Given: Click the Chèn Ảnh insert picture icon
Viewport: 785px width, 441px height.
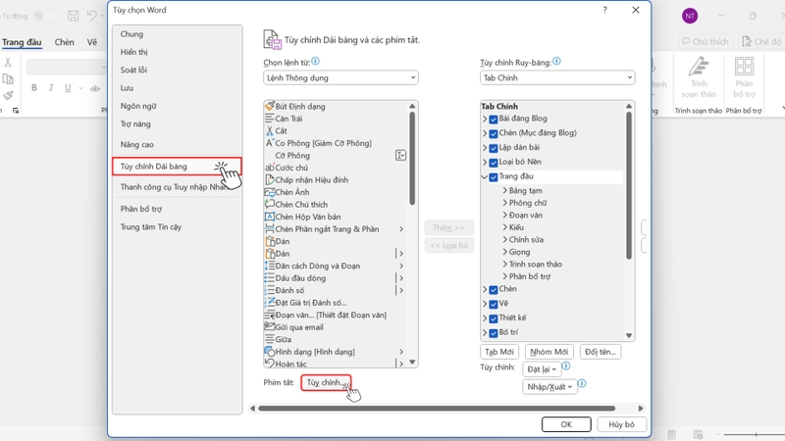Looking at the screenshot, I should pyautogui.click(x=269, y=192).
